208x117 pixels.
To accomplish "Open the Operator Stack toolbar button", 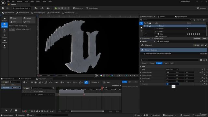I will [8, 13].
